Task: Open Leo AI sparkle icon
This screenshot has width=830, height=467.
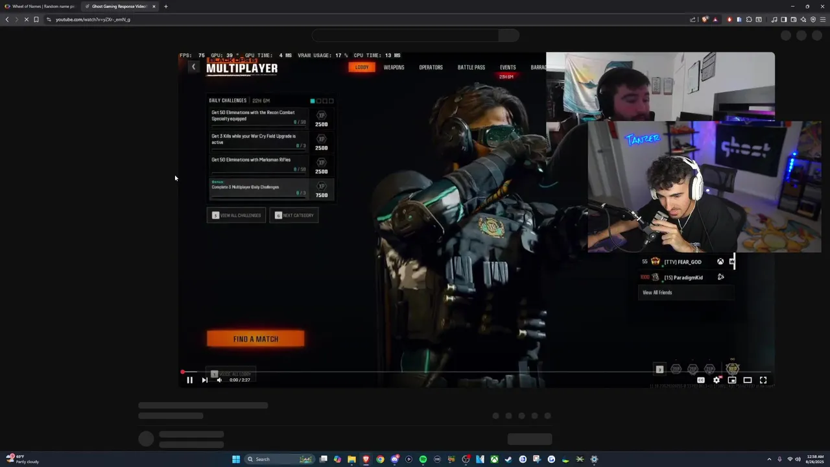Action: pos(803,19)
